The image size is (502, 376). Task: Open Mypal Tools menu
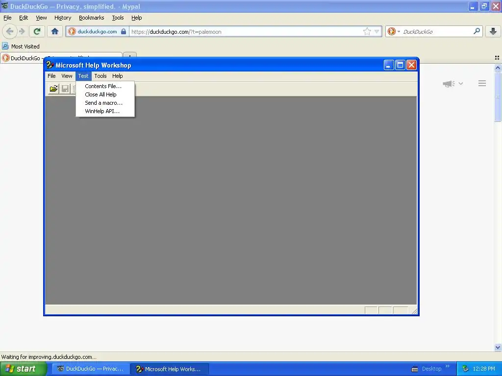coord(118,18)
